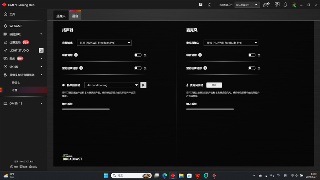
Task: Open the notifications bell
Action: 285,5
